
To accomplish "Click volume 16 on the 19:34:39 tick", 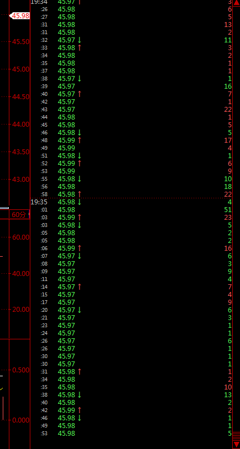I will 228,86.
